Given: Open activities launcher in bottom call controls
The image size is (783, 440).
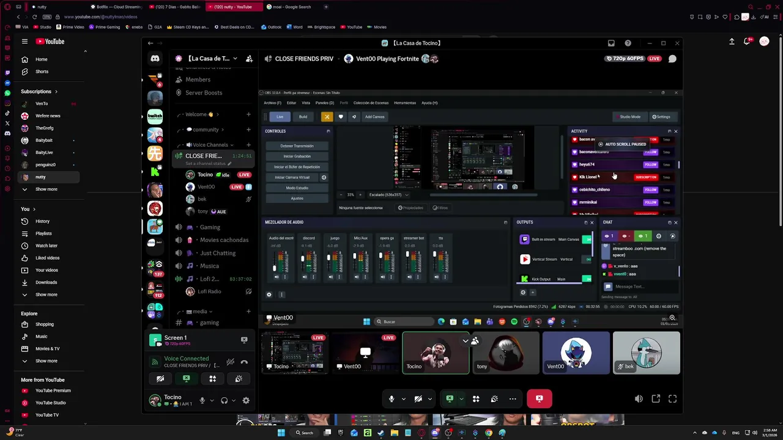Looking at the screenshot, I should pos(475,399).
